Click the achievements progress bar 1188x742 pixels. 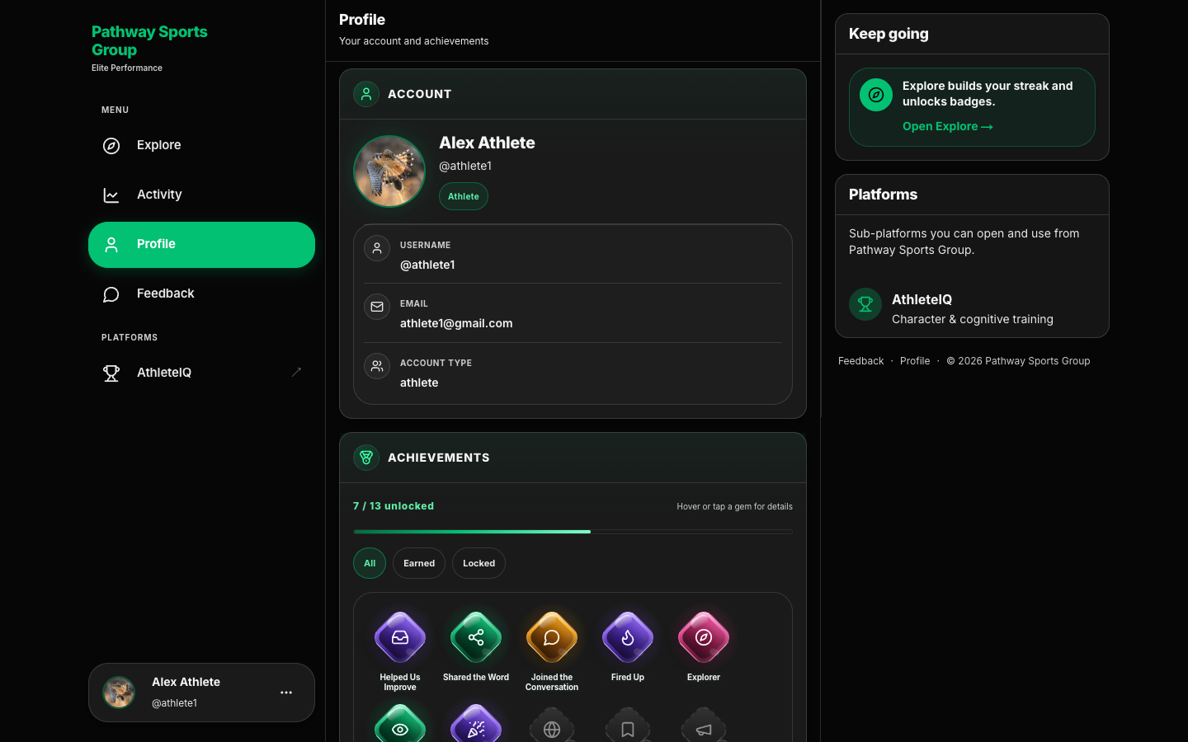(x=573, y=532)
